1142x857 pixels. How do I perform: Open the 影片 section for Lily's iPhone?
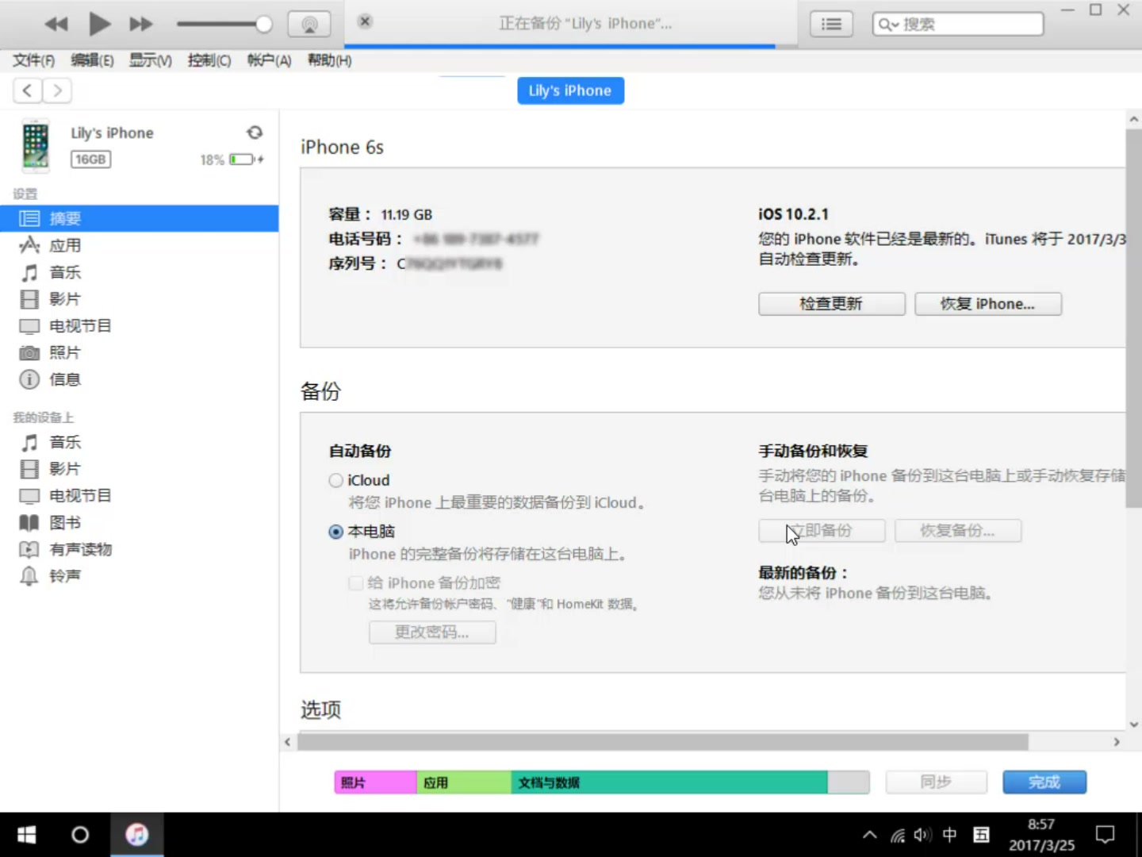click(66, 299)
